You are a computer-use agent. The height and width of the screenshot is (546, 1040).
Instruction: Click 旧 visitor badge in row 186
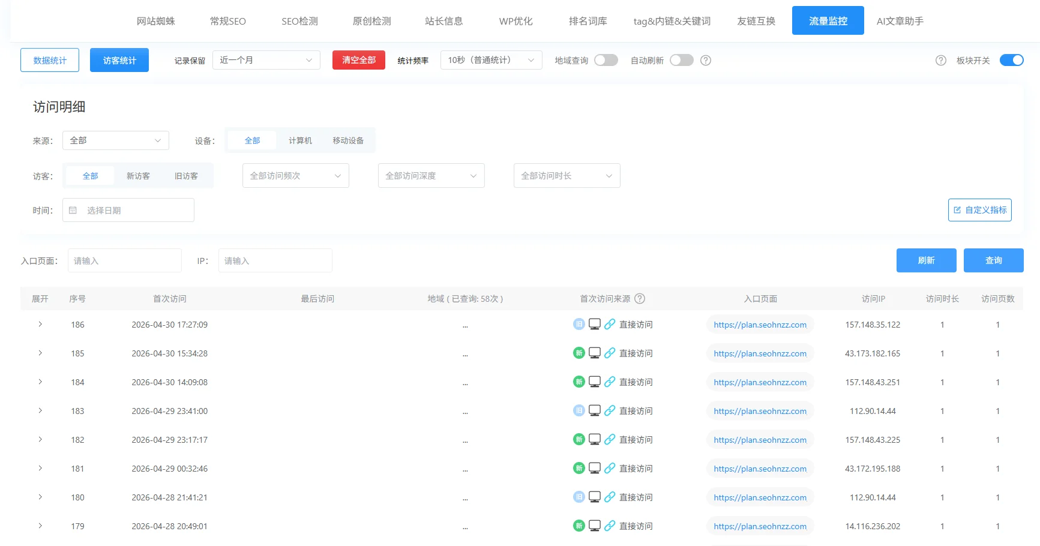(x=579, y=324)
